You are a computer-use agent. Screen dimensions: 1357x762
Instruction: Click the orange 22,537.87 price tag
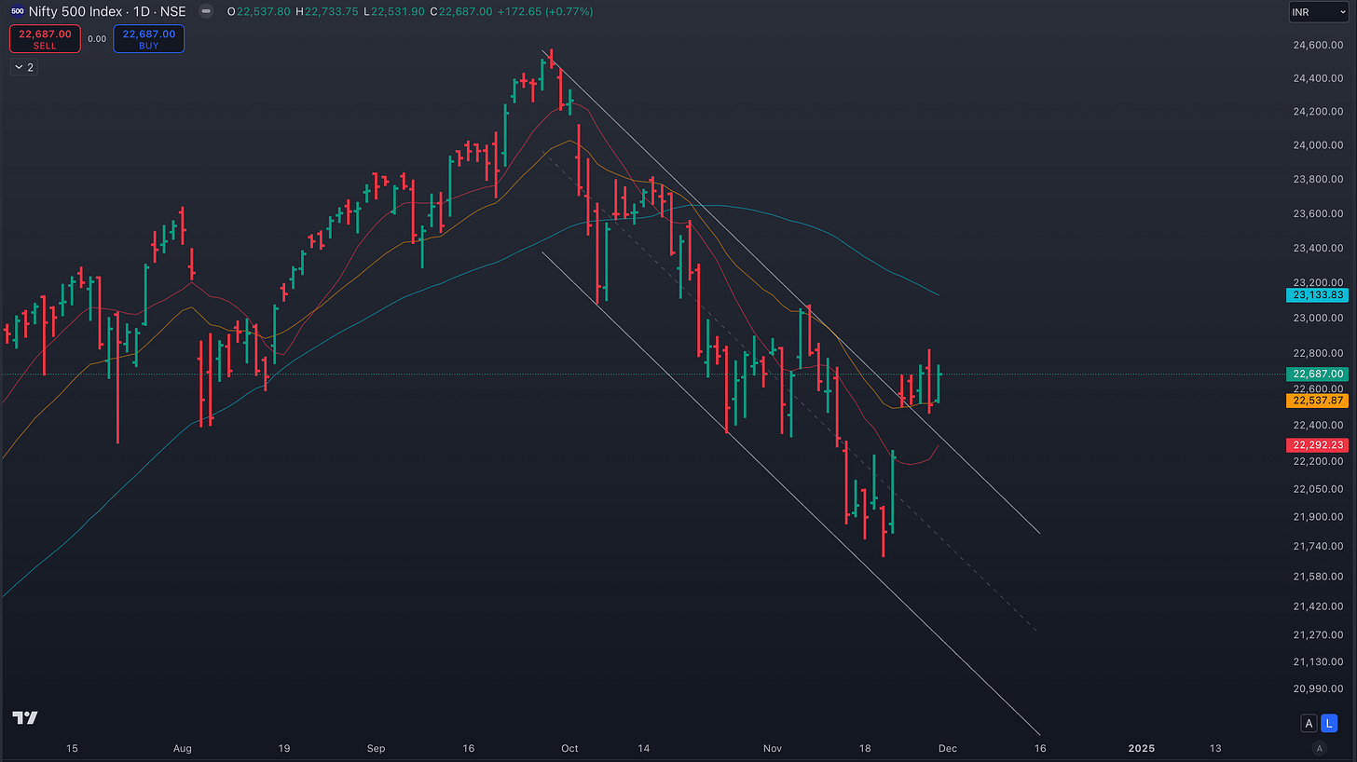coord(1317,401)
